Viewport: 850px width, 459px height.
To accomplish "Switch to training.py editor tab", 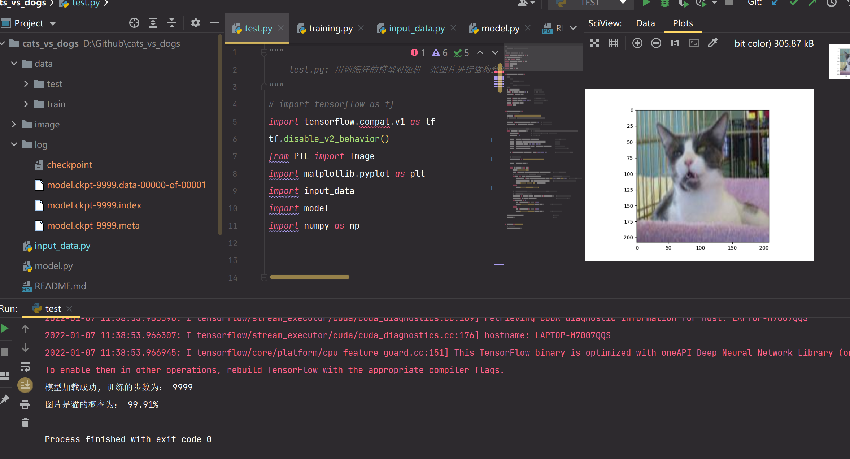I will [x=330, y=28].
